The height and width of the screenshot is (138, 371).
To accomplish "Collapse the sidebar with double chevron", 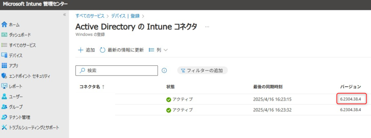I will (64, 14).
